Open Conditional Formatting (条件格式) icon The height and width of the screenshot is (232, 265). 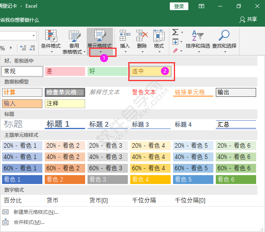[x=51, y=36]
